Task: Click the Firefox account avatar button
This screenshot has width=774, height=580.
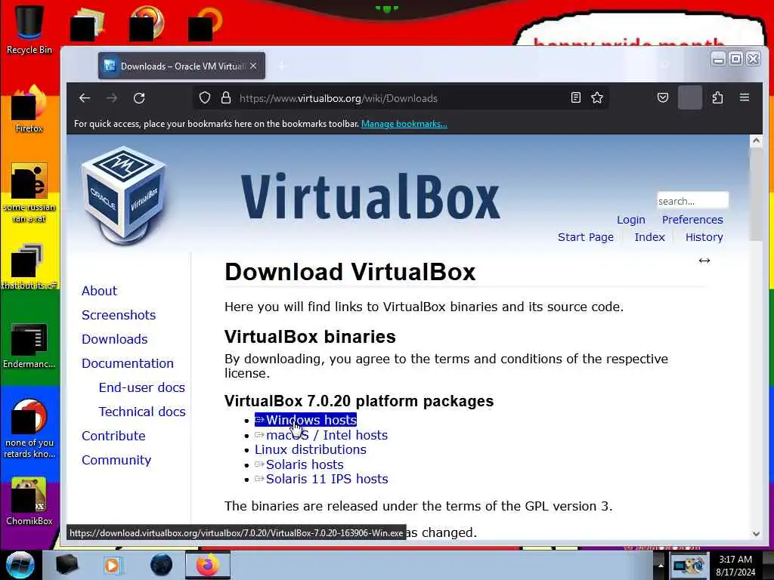Action: (690, 97)
